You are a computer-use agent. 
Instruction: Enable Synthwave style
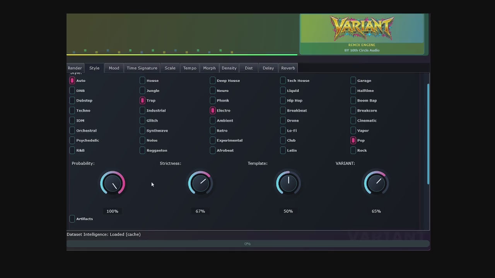142,131
